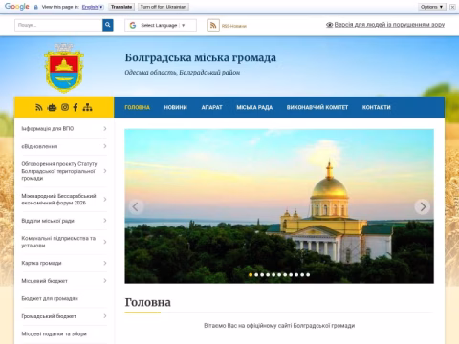459x344 pixels.
Task: Click the search input field
Action: point(58,25)
